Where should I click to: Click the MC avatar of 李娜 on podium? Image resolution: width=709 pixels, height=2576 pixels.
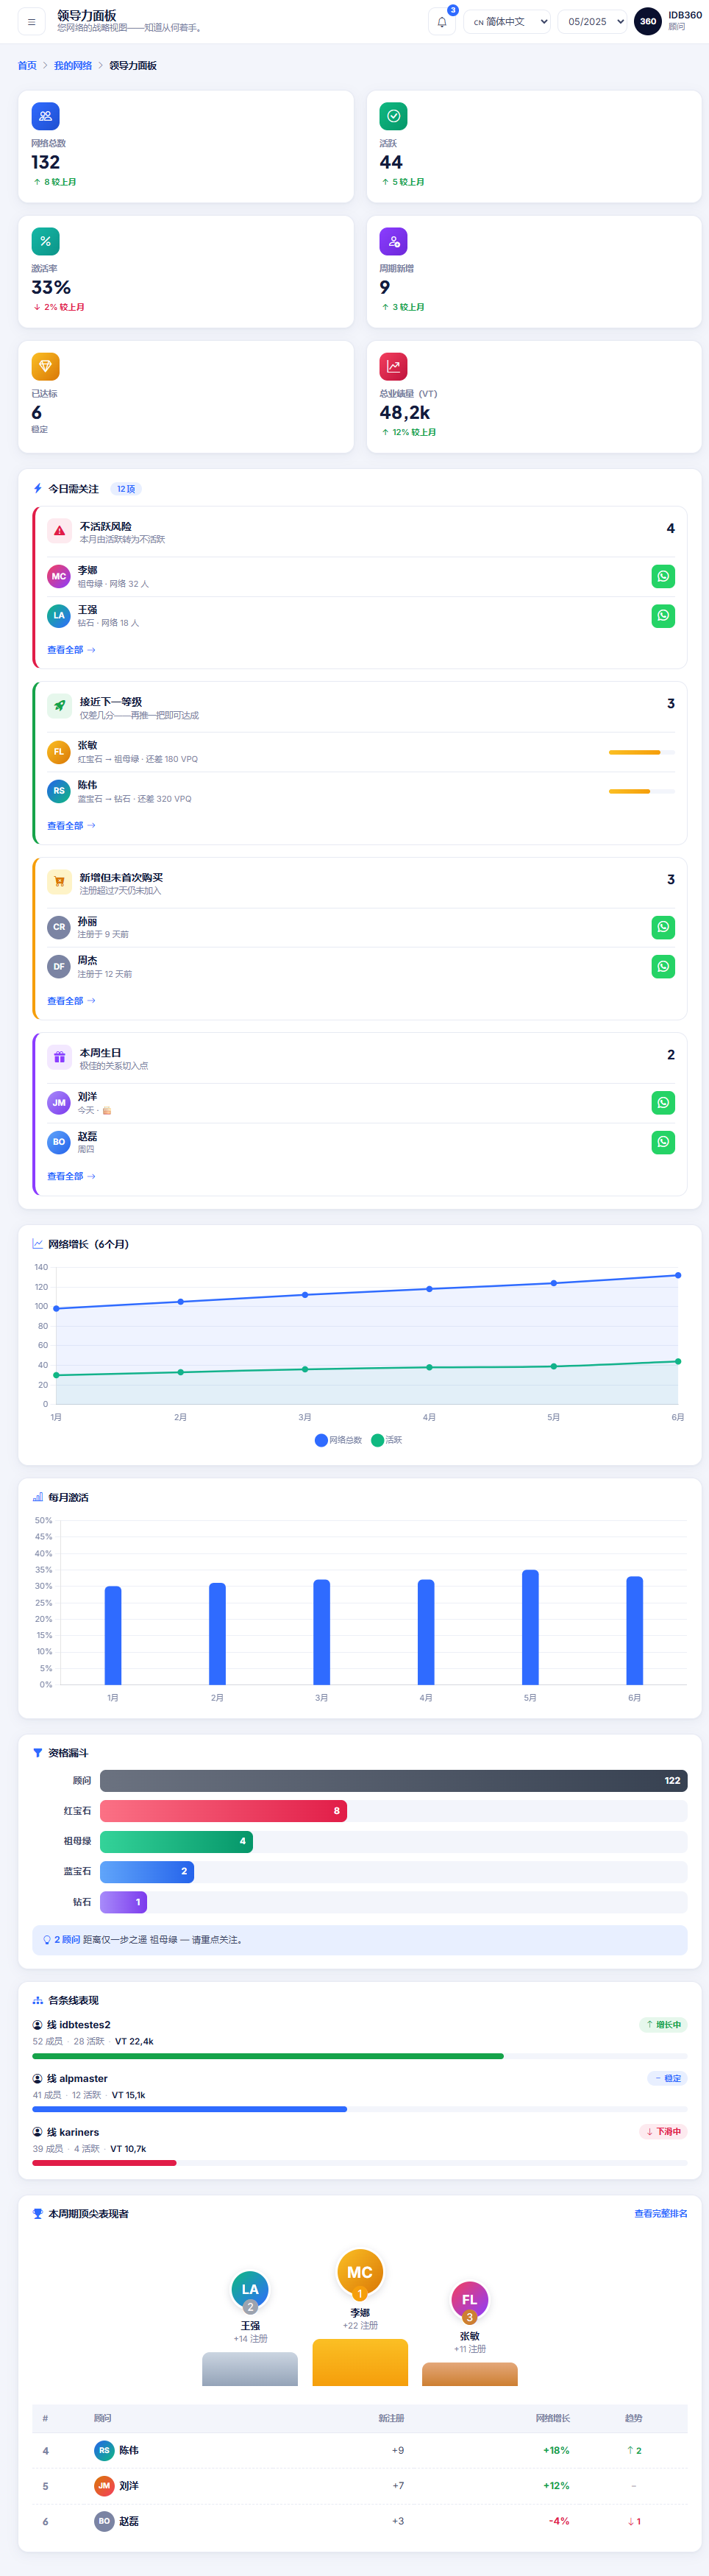[x=360, y=2272]
